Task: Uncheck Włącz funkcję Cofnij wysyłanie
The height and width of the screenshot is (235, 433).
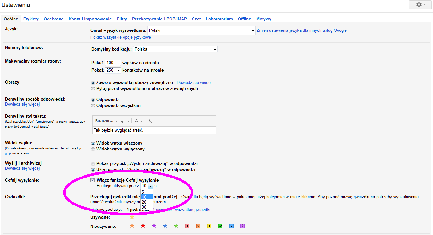Action: (x=92, y=180)
